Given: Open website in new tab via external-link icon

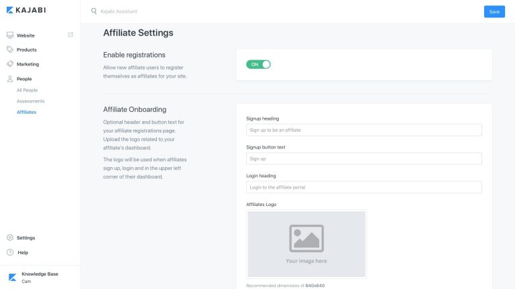Looking at the screenshot, I should pos(70,35).
